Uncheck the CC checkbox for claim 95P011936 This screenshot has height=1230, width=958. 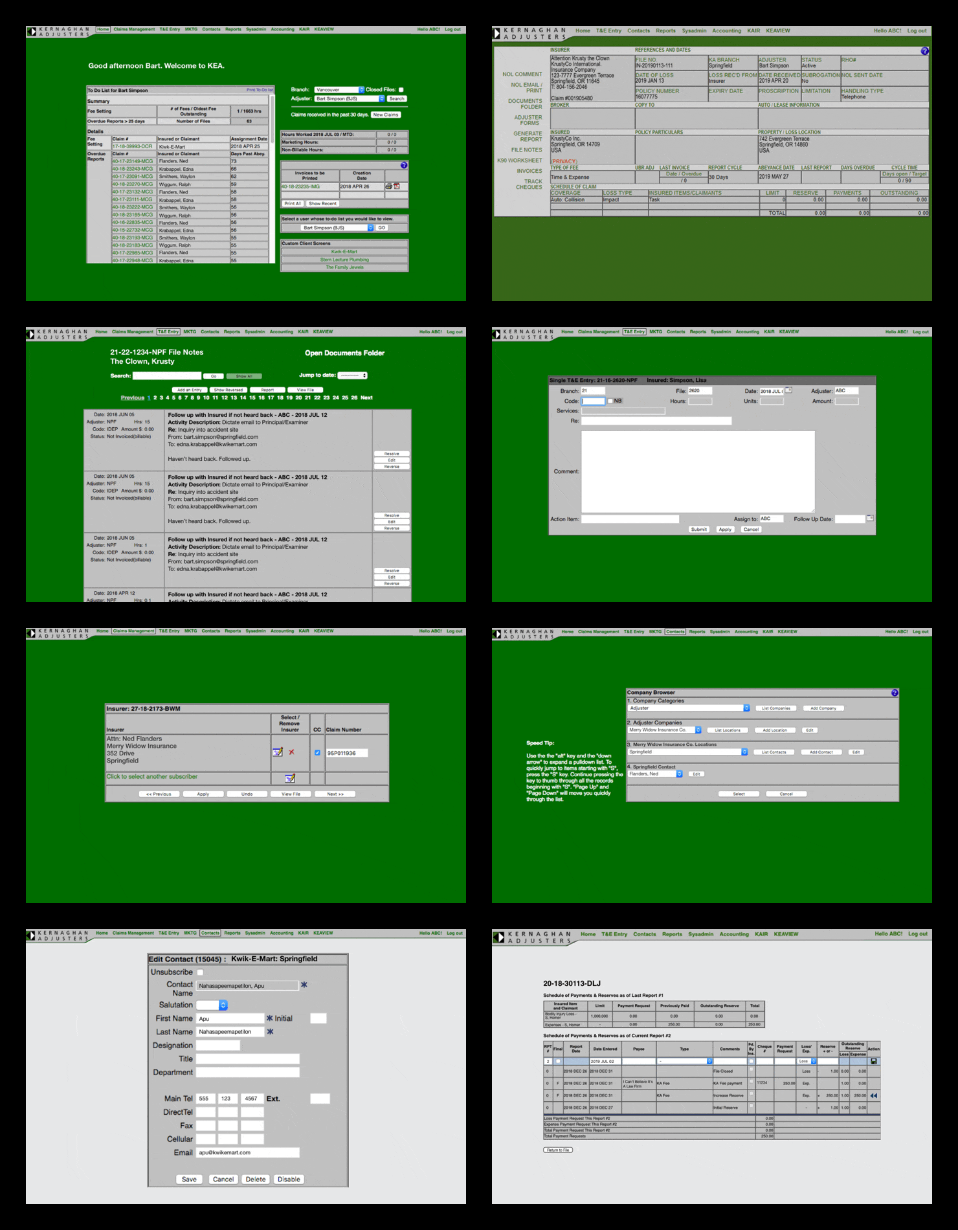(x=317, y=753)
